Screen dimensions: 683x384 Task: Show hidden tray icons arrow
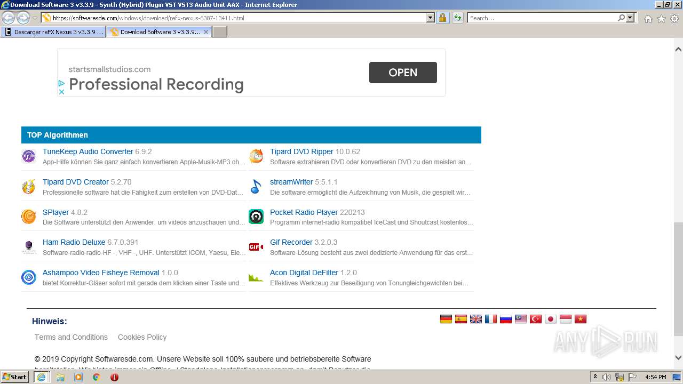tap(595, 377)
